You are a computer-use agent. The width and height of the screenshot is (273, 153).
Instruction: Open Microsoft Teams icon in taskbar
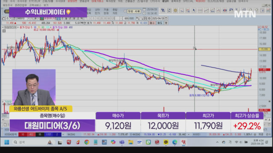click(x=122, y=142)
